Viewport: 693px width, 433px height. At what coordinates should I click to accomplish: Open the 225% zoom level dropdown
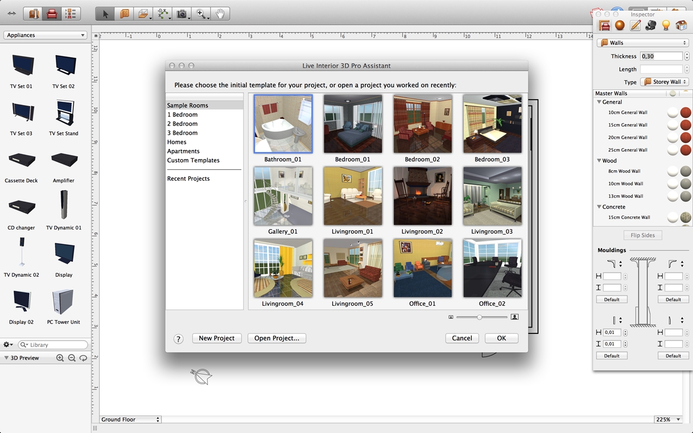(667, 419)
